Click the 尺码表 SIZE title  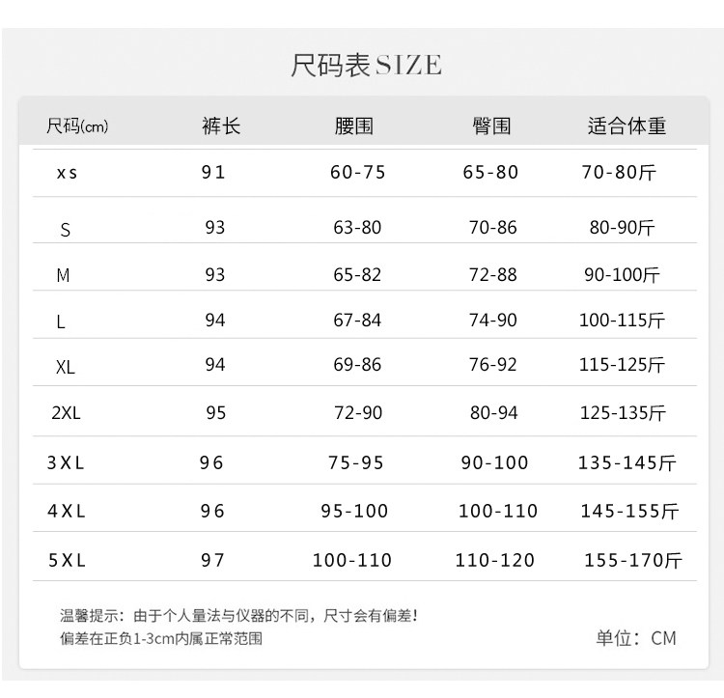366,65
